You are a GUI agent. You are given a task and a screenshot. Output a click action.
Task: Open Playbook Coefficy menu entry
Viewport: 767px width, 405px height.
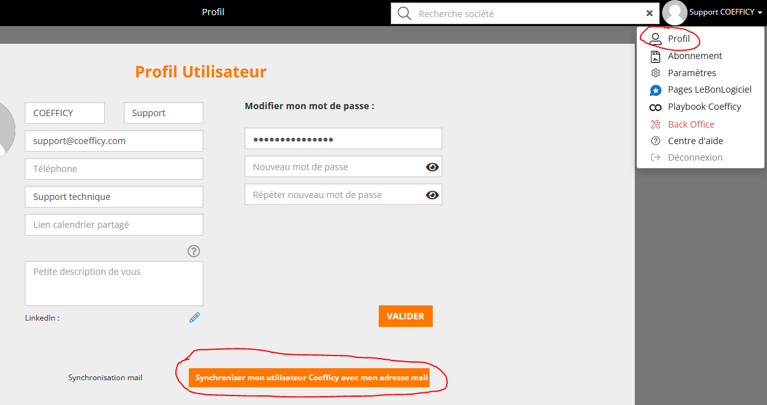[x=705, y=107]
